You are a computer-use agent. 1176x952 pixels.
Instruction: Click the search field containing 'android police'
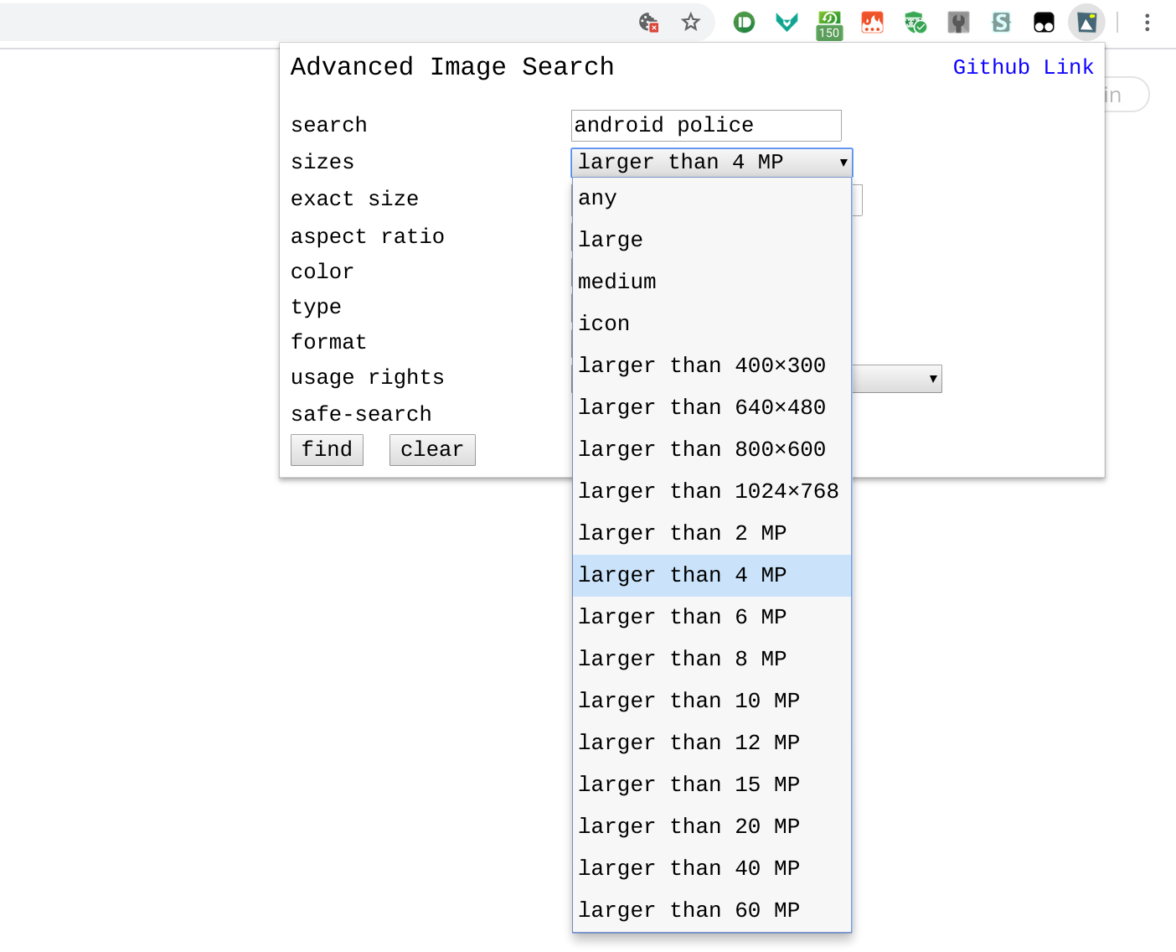705,126
